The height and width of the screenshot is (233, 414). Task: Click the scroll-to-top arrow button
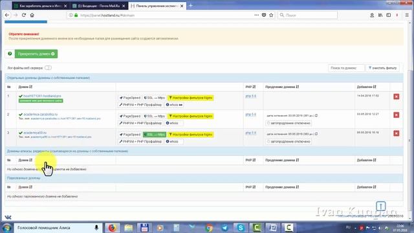pyautogui.click(x=381, y=206)
